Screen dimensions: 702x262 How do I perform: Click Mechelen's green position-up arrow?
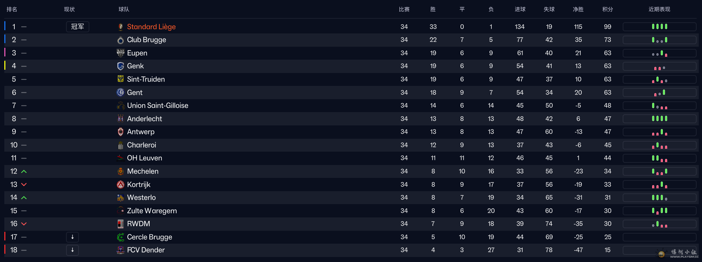(24, 171)
